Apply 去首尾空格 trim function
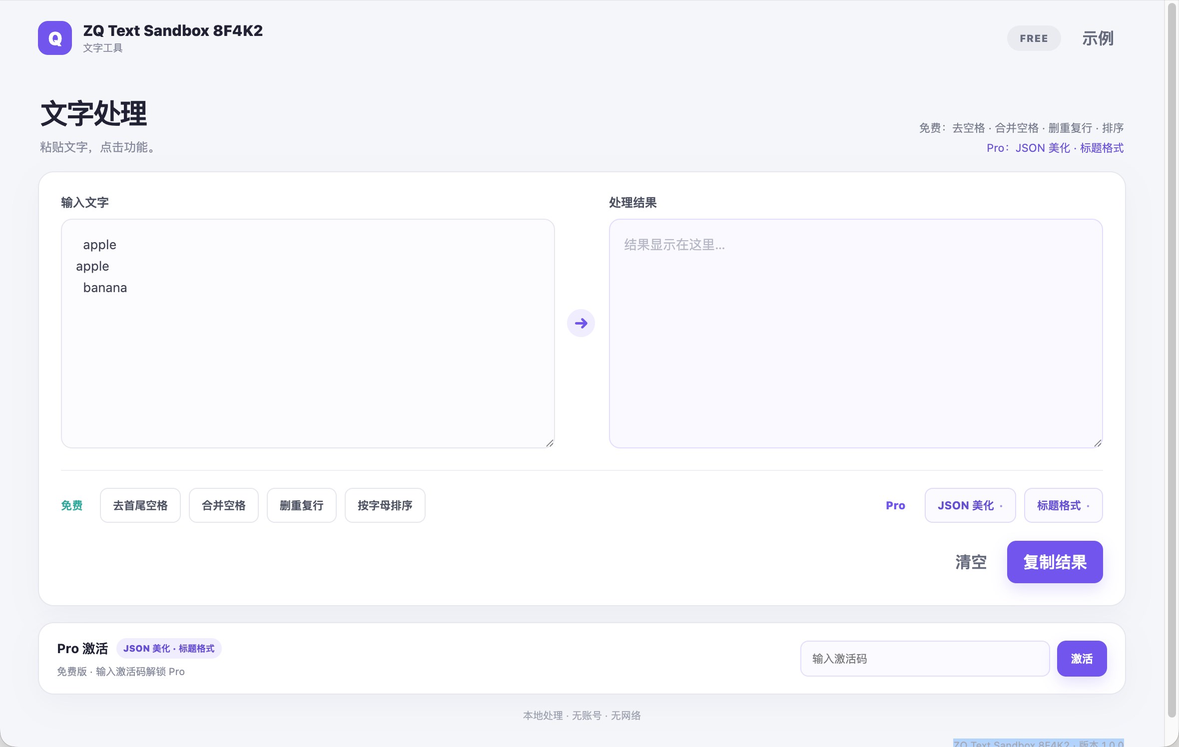This screenshot has height=747, width=1179. 140,505
